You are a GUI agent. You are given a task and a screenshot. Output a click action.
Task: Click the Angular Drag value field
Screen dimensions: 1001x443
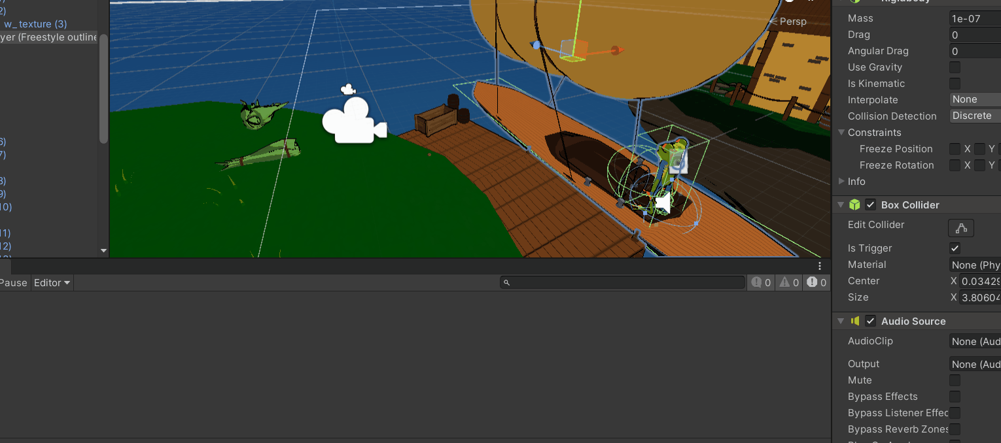tap(975, 51)
